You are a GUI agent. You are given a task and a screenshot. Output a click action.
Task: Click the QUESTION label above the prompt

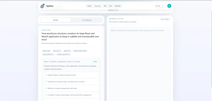(x=46, y=30)
